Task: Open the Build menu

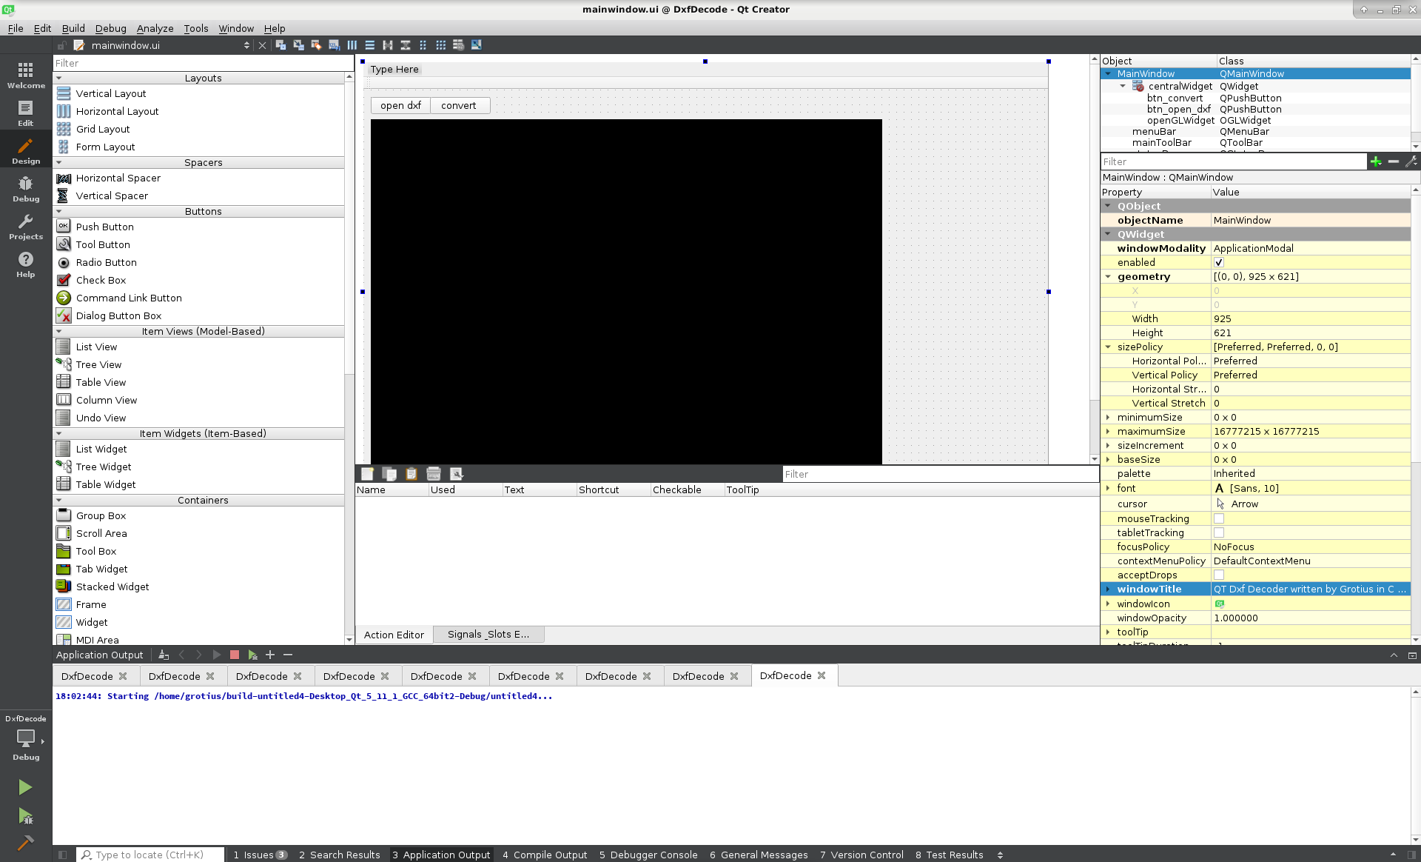Action: tap(73, 28)
